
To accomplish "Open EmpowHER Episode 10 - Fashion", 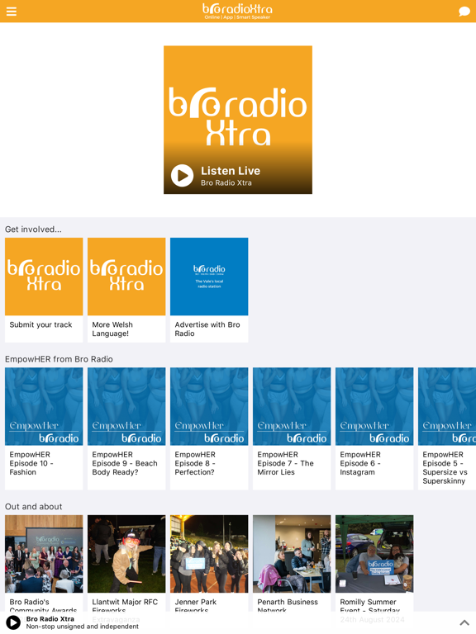I will click(44, 428).
